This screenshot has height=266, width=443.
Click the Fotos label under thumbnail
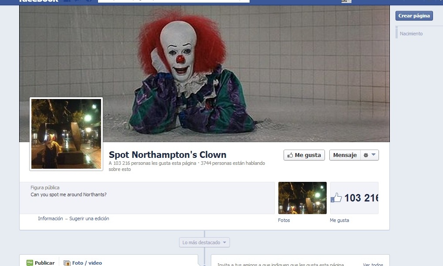[284, 220]
